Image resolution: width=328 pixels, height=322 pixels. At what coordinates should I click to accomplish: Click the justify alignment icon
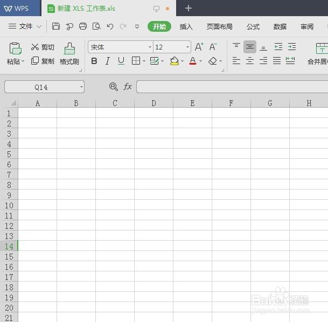pos(276,61)
